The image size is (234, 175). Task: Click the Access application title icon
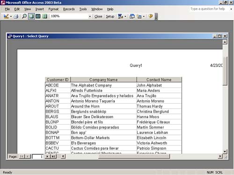pyautogui.click(x=3, y=2)
